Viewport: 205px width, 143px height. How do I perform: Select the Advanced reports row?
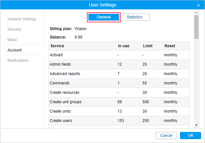pyautogui.click(x=65, y=74)
